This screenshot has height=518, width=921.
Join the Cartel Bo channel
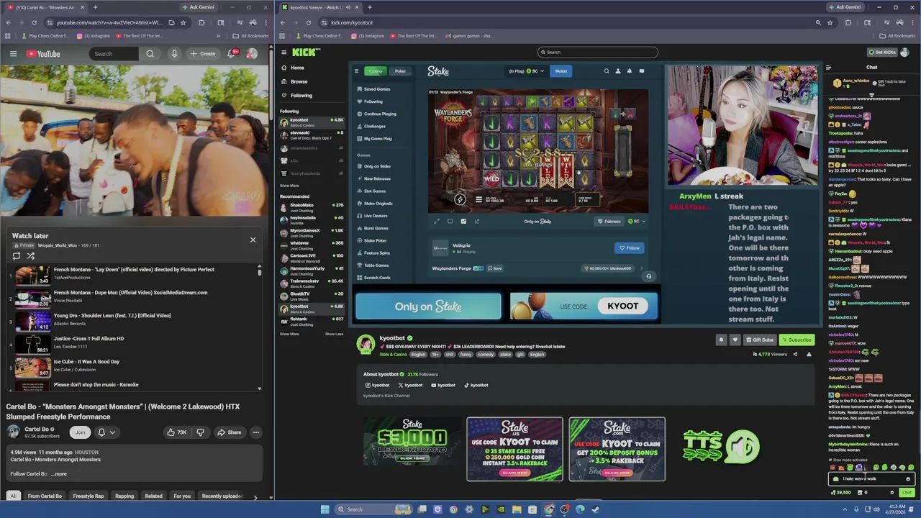(80, 432)
